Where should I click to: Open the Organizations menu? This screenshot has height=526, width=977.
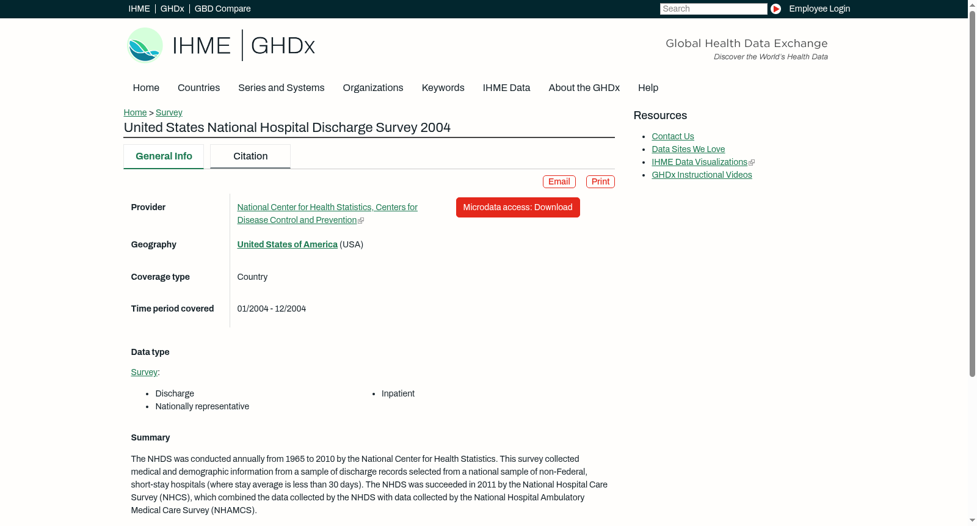(x=373, y=87)
